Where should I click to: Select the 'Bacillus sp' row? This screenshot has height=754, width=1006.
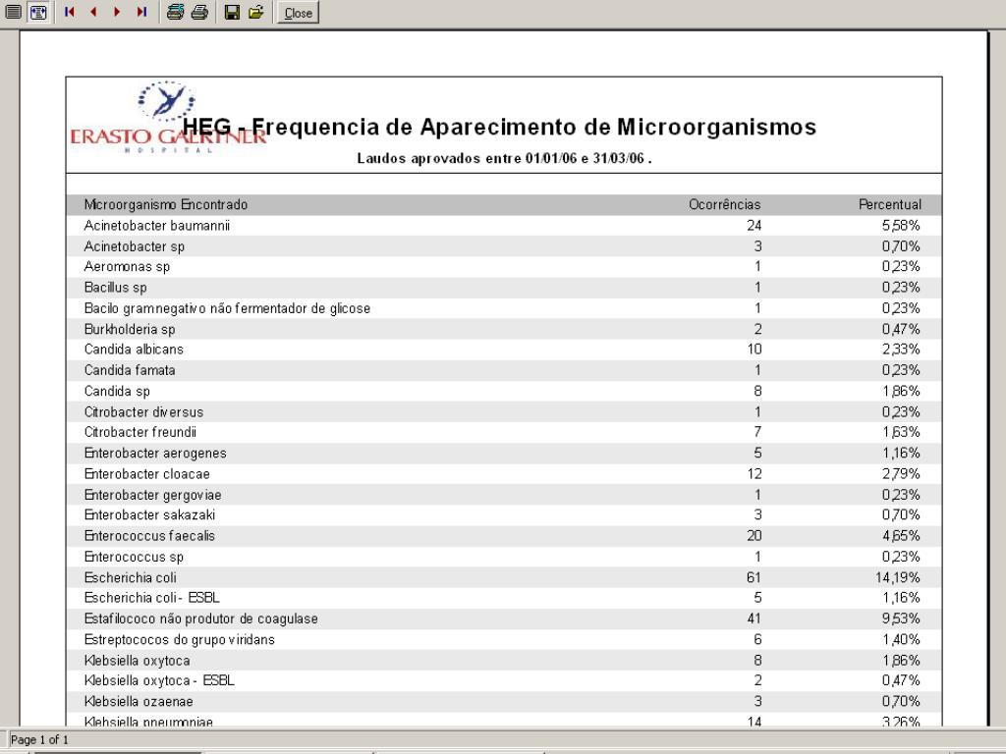(504, 288)
